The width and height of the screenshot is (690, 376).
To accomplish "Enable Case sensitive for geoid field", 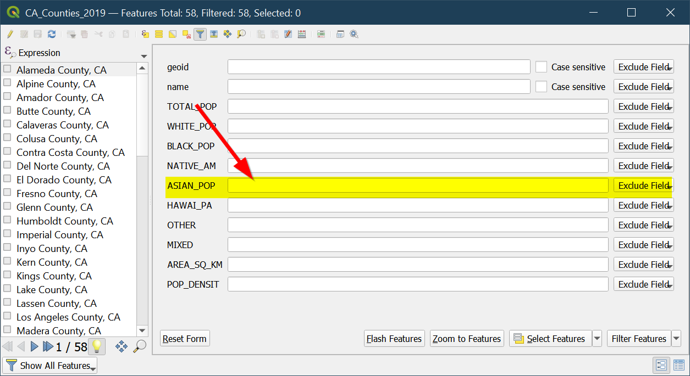I will (542, 67).
